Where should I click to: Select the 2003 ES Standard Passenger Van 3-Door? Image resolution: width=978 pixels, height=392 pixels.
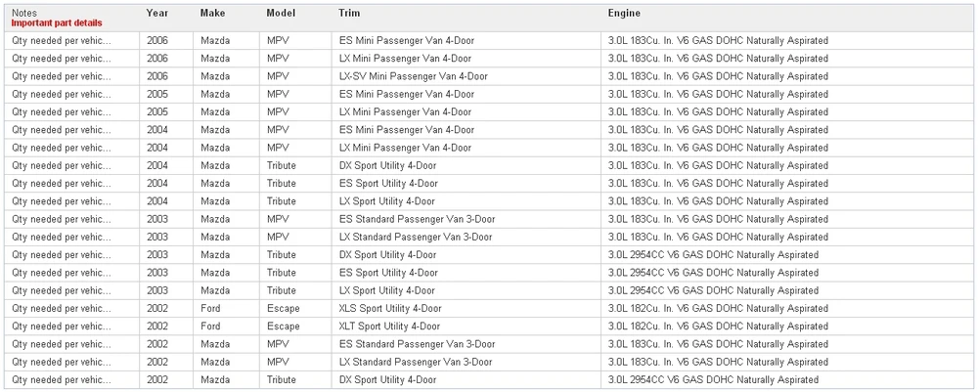point(418,219)
